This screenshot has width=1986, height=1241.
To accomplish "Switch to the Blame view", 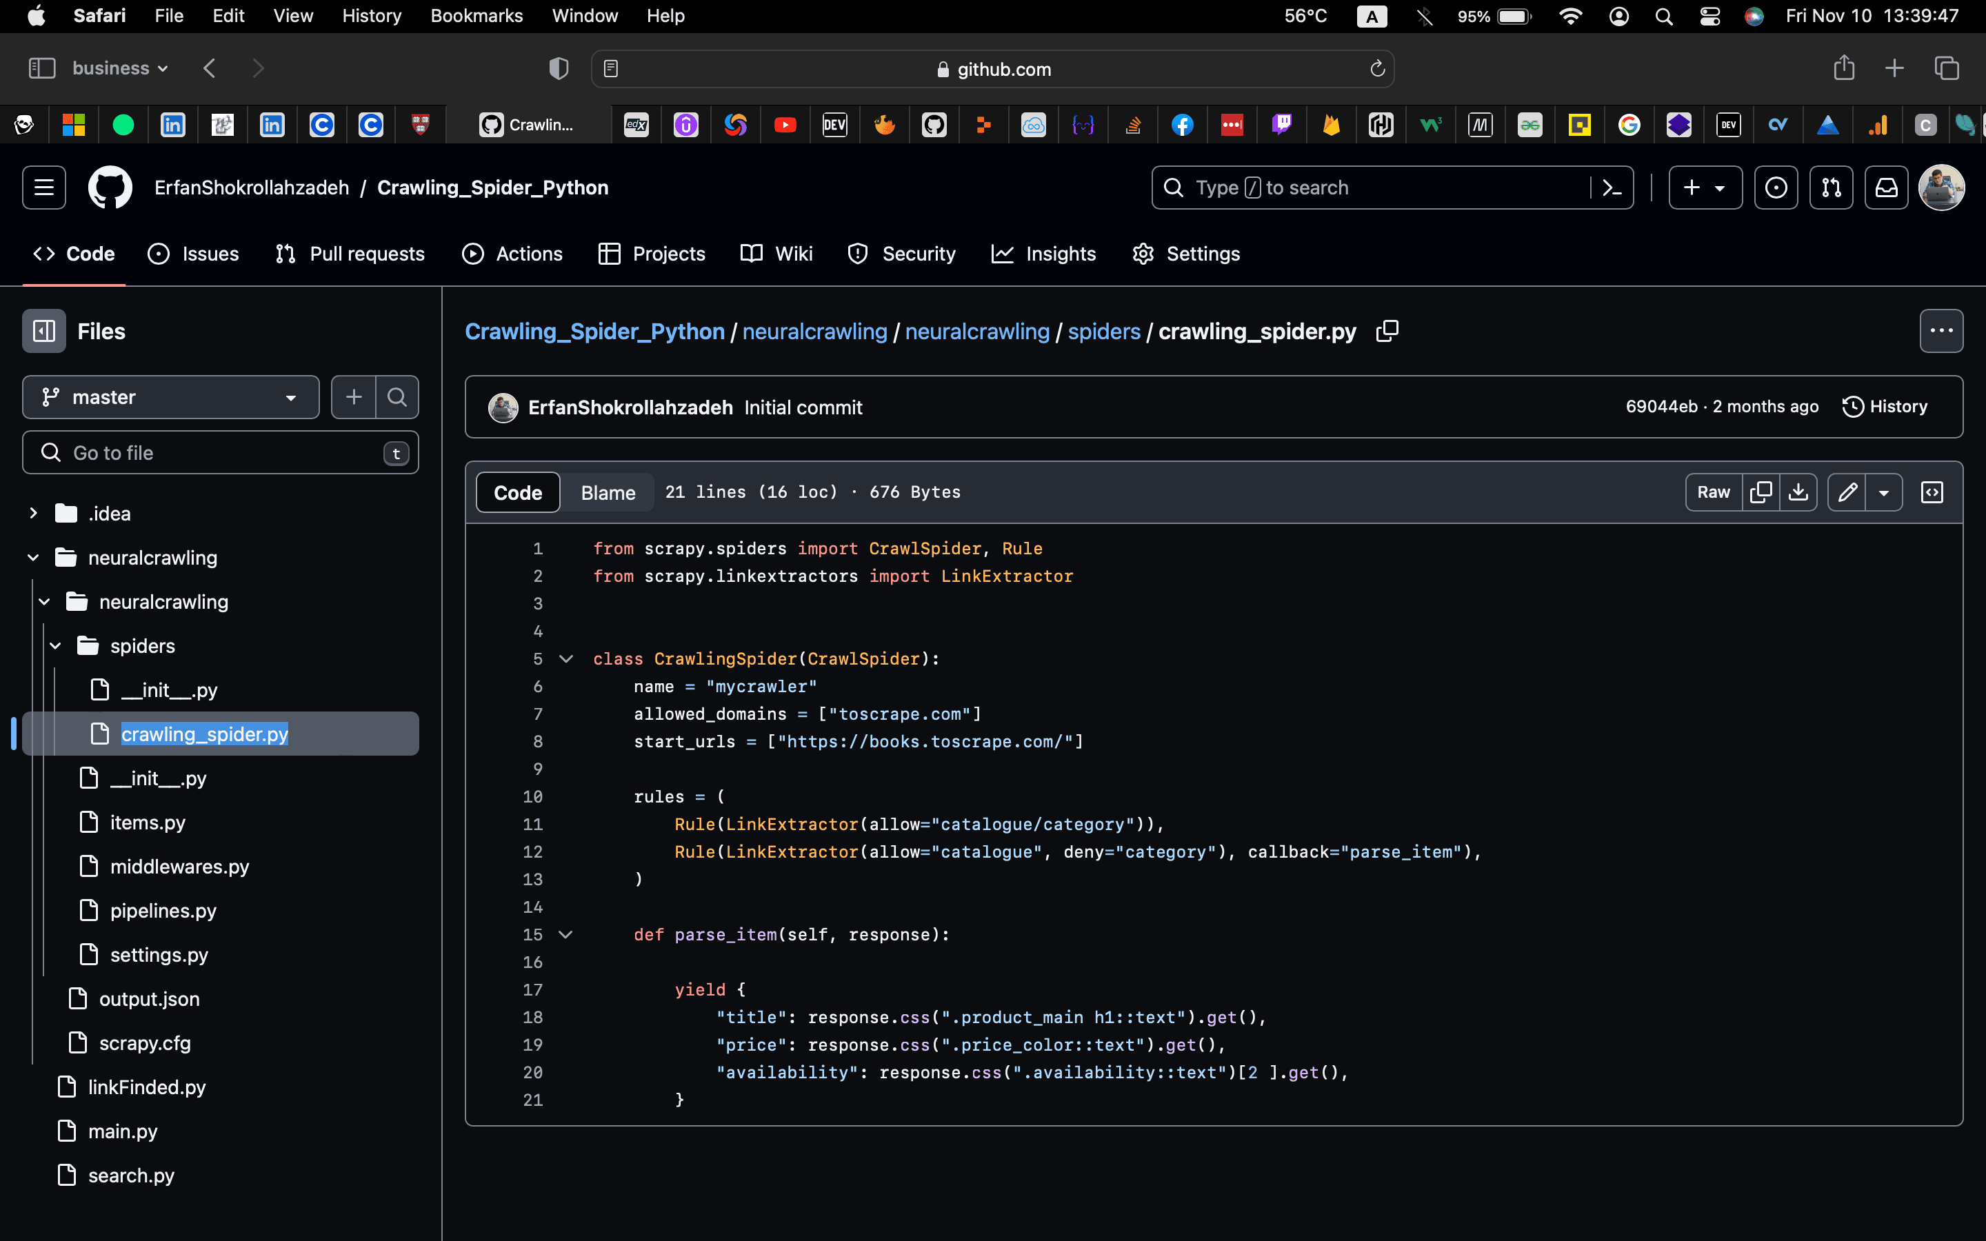I will pyautogui.click(x=608, y=492).
